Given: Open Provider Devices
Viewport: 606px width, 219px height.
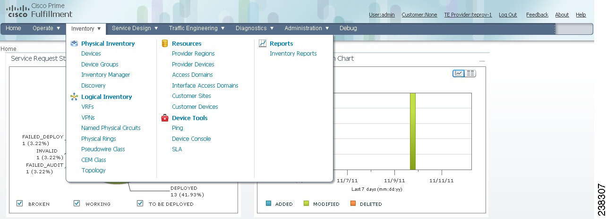Looking at the screenshot, I should 193,65.
